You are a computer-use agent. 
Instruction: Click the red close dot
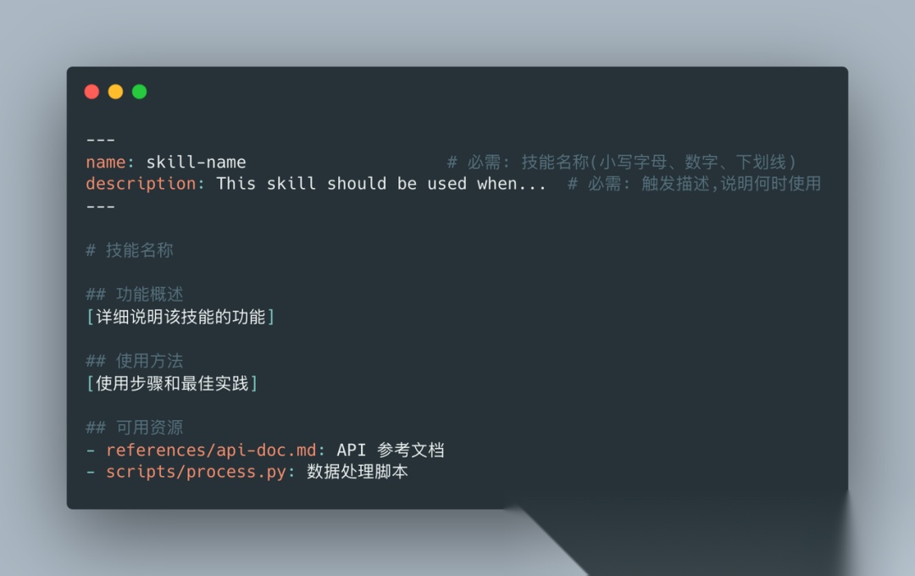(91, 91)
